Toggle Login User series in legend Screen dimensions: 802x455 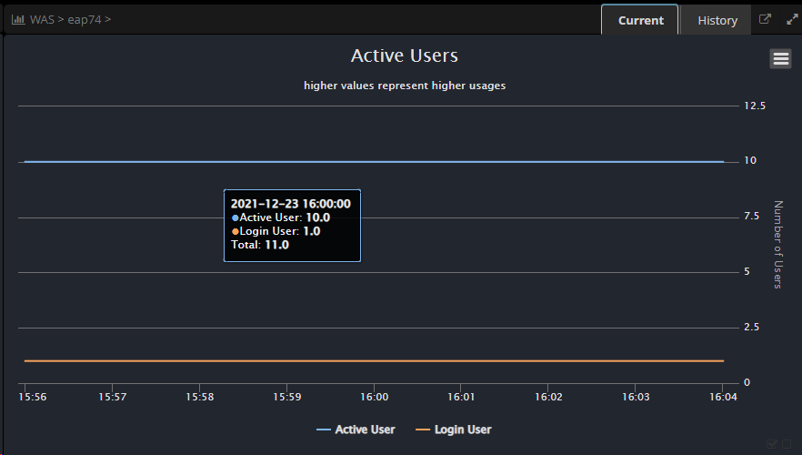[463, 430]
